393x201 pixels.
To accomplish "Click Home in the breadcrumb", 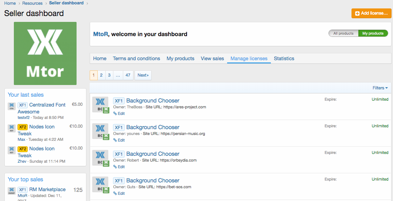I will click(x=10, y=3).
